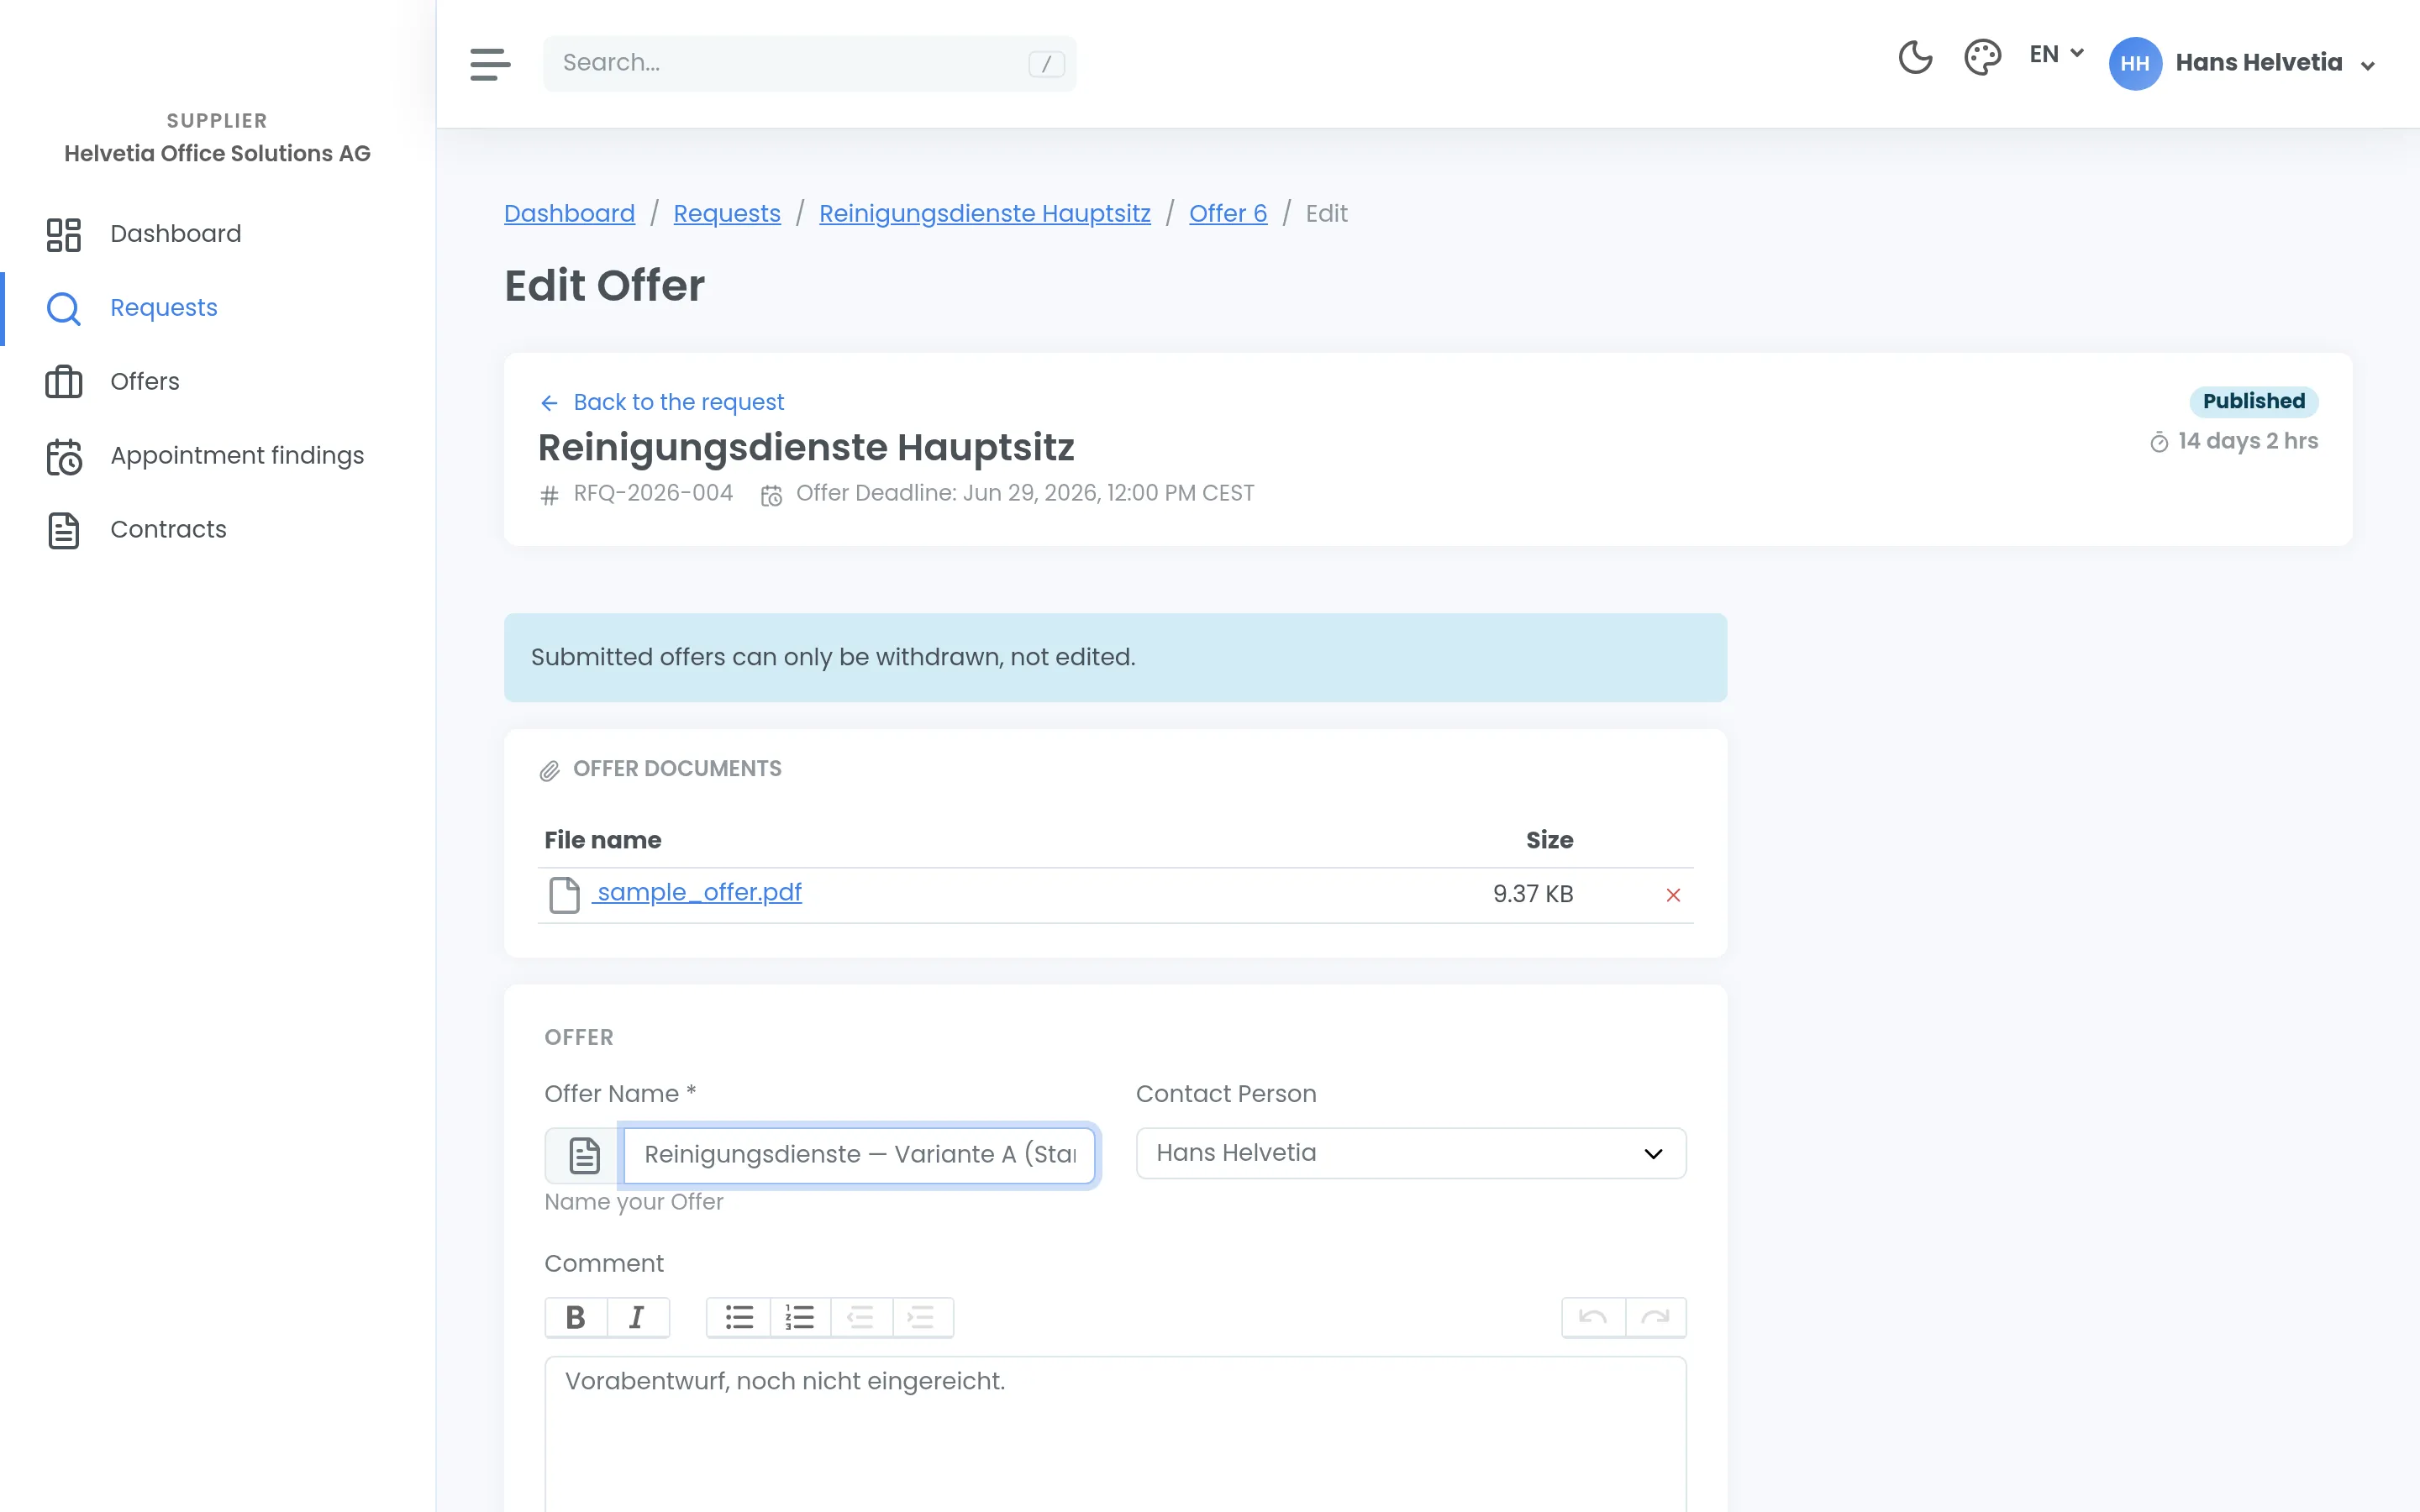
Task: Click undo in the comment editor
Action: 1593,1317
